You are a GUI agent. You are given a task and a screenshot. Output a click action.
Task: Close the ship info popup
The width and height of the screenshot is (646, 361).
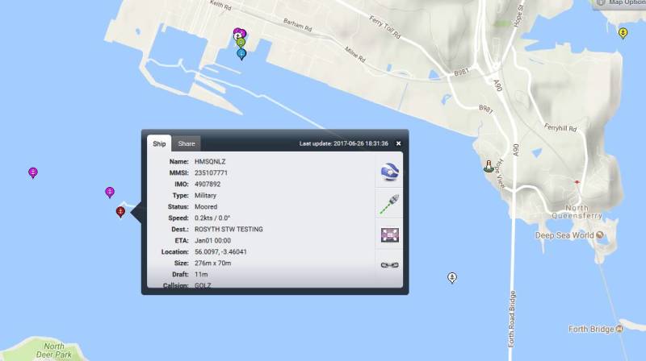(398, 143)
